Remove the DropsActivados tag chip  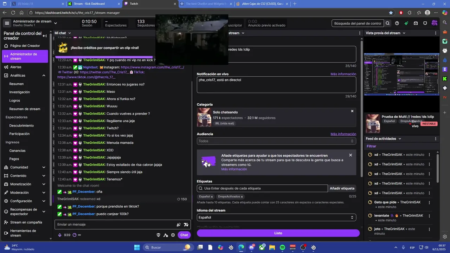click(x=242, y=197)
